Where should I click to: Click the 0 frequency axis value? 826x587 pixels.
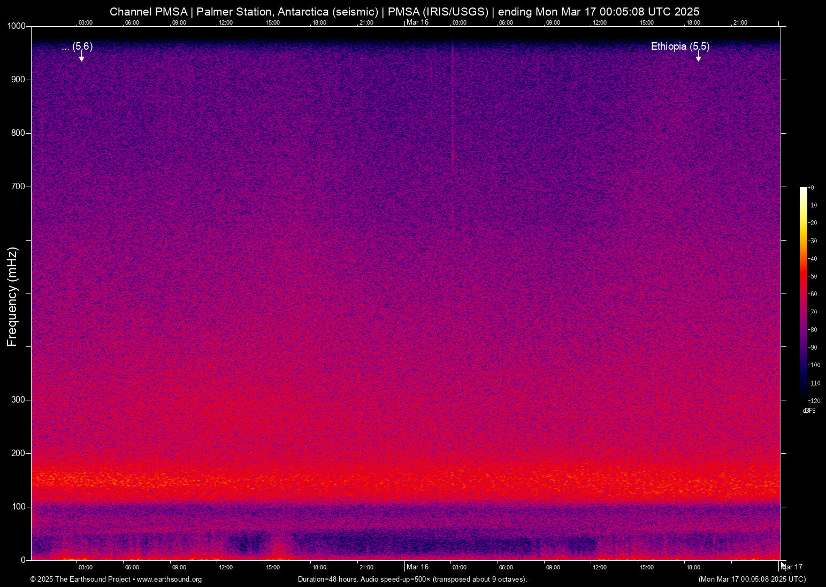click(x=24, y=560)
